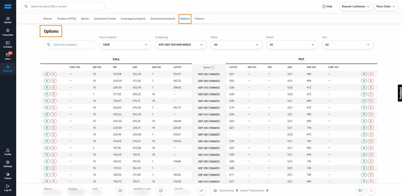Switch to the Bonds tab

point(85,19)
